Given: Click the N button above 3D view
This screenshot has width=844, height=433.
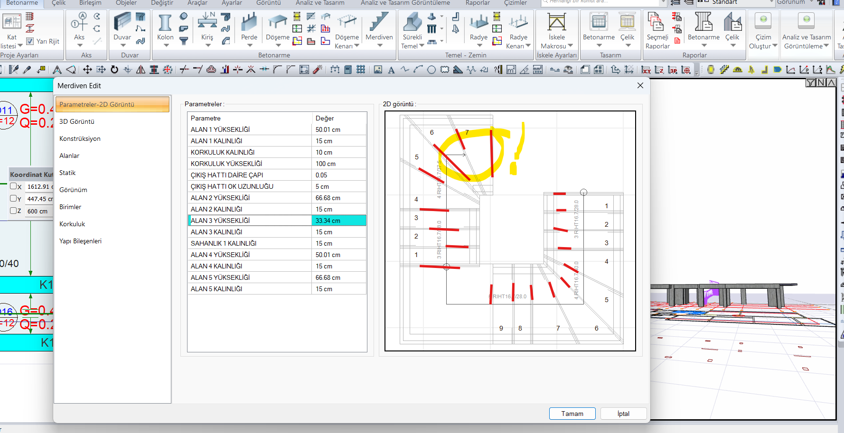Looking at the screenshot, I should click(x=821, y=83).
